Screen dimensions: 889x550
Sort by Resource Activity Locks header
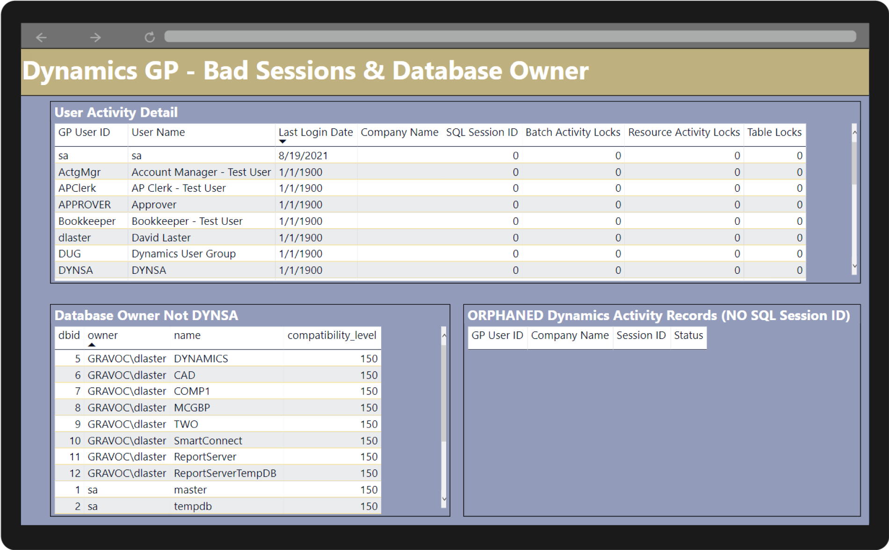coord(684,132)
